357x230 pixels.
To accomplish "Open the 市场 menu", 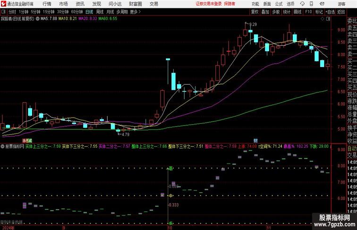I will [63, 4].
